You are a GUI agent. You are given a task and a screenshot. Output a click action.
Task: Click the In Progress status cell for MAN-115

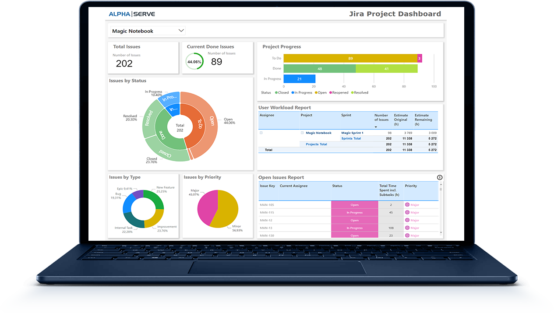pyautogui.click(x=354, y=212)
